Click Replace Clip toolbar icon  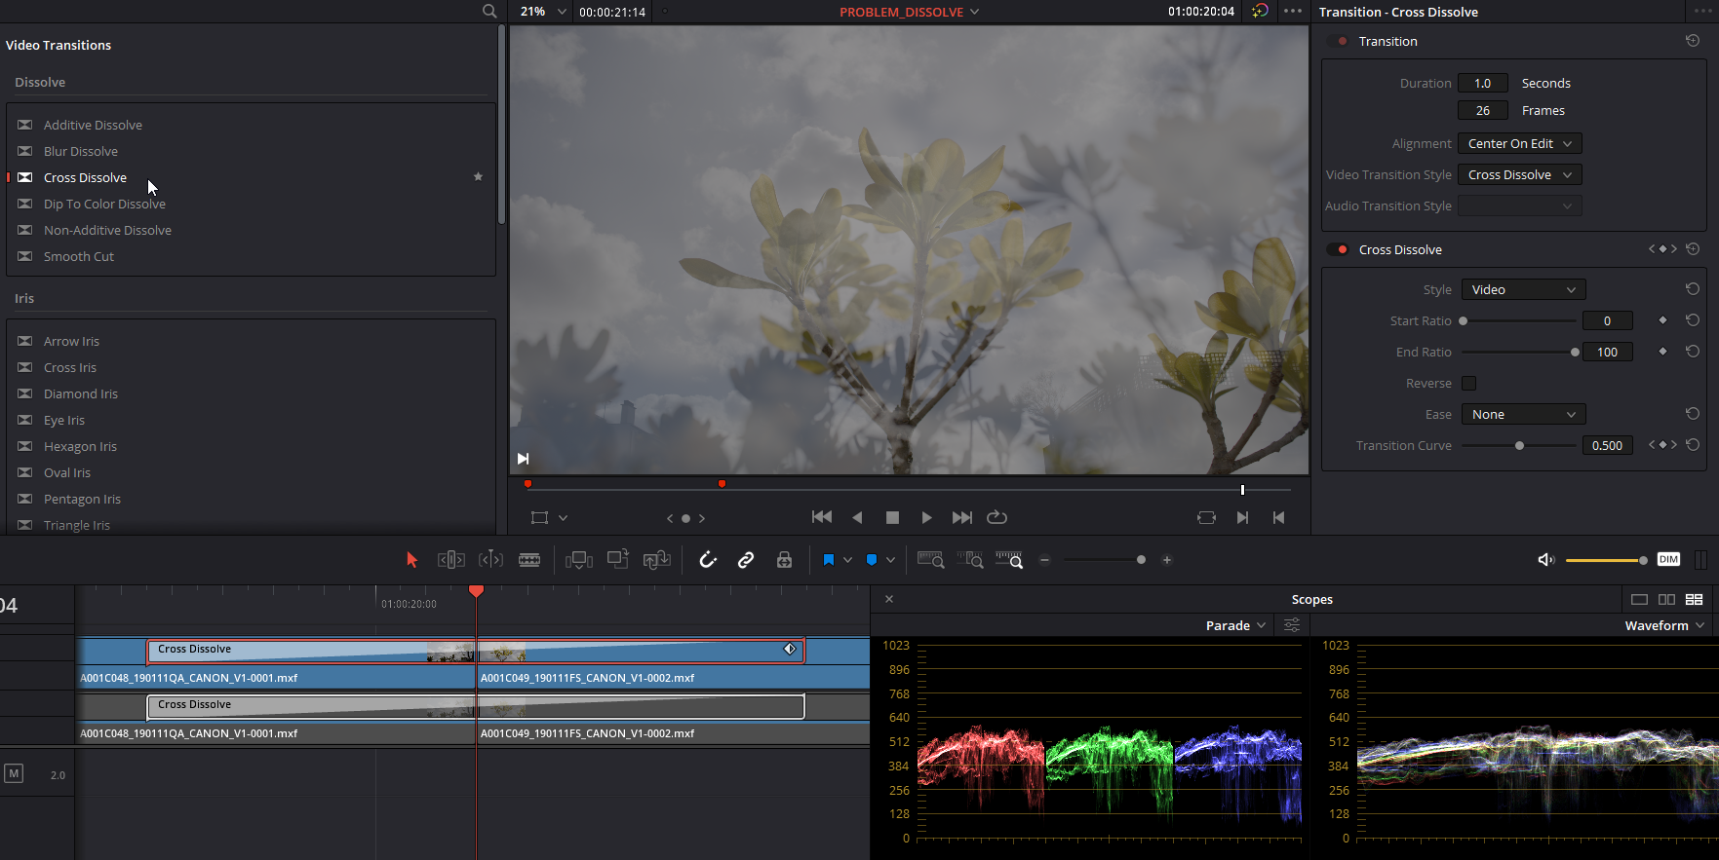tap(656, 560)
